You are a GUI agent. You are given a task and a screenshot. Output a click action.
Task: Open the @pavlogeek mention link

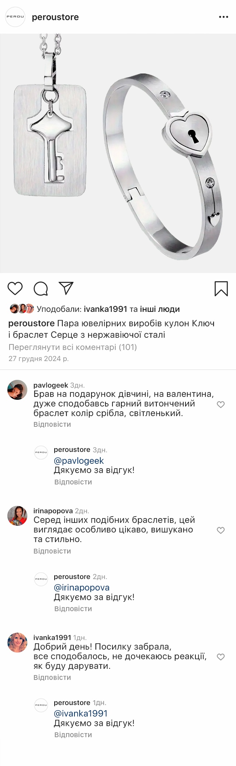79,461
